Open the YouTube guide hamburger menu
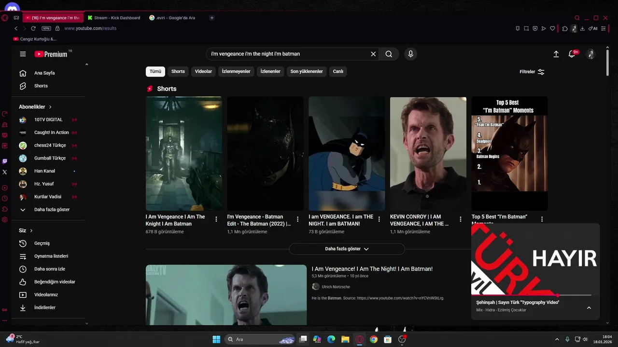Screen dimensions: 618x347 click(23, 54)
